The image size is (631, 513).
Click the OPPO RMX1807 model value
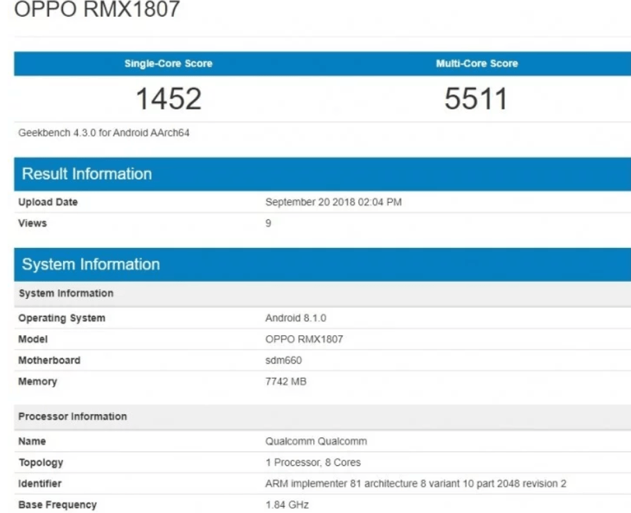click(304, 339)
